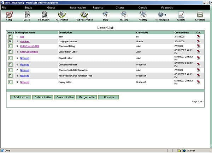Edit Inquiry Letter row pencil icon
212x153 pixels.
coord(199,82)
